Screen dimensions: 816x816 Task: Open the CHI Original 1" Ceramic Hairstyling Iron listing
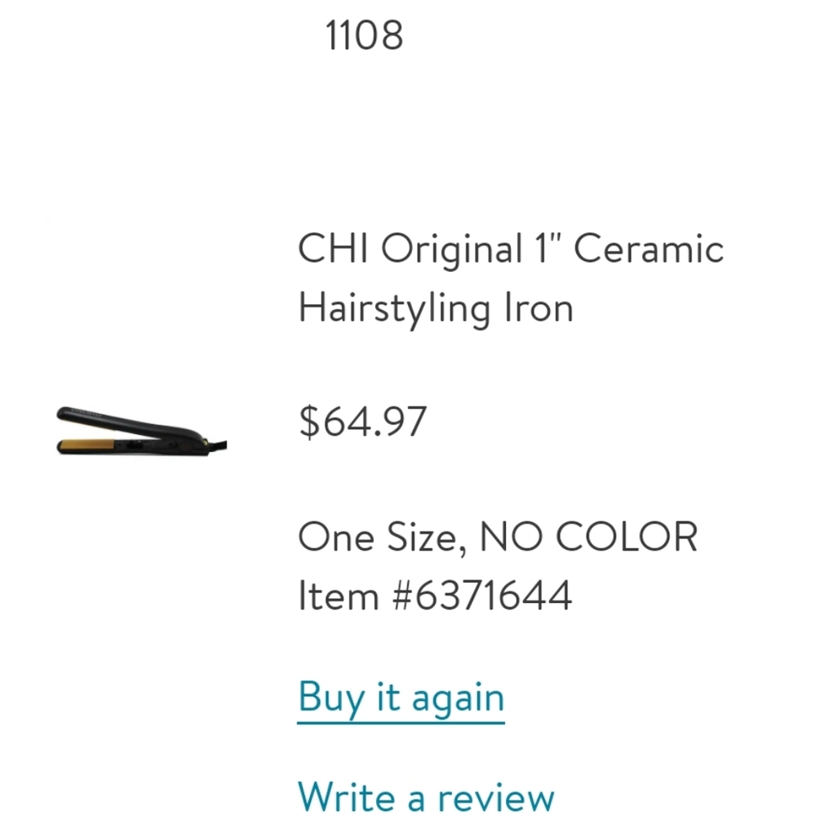(510, 277)
